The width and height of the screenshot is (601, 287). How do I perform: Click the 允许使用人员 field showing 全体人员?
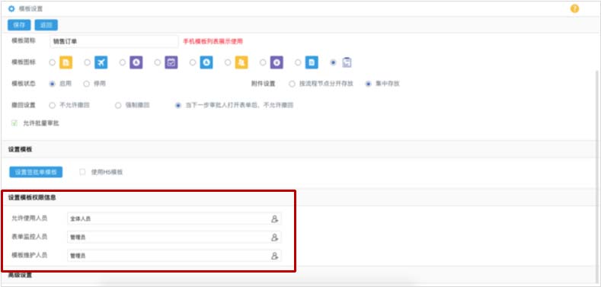pyautogui.click(x=174, y=218)
